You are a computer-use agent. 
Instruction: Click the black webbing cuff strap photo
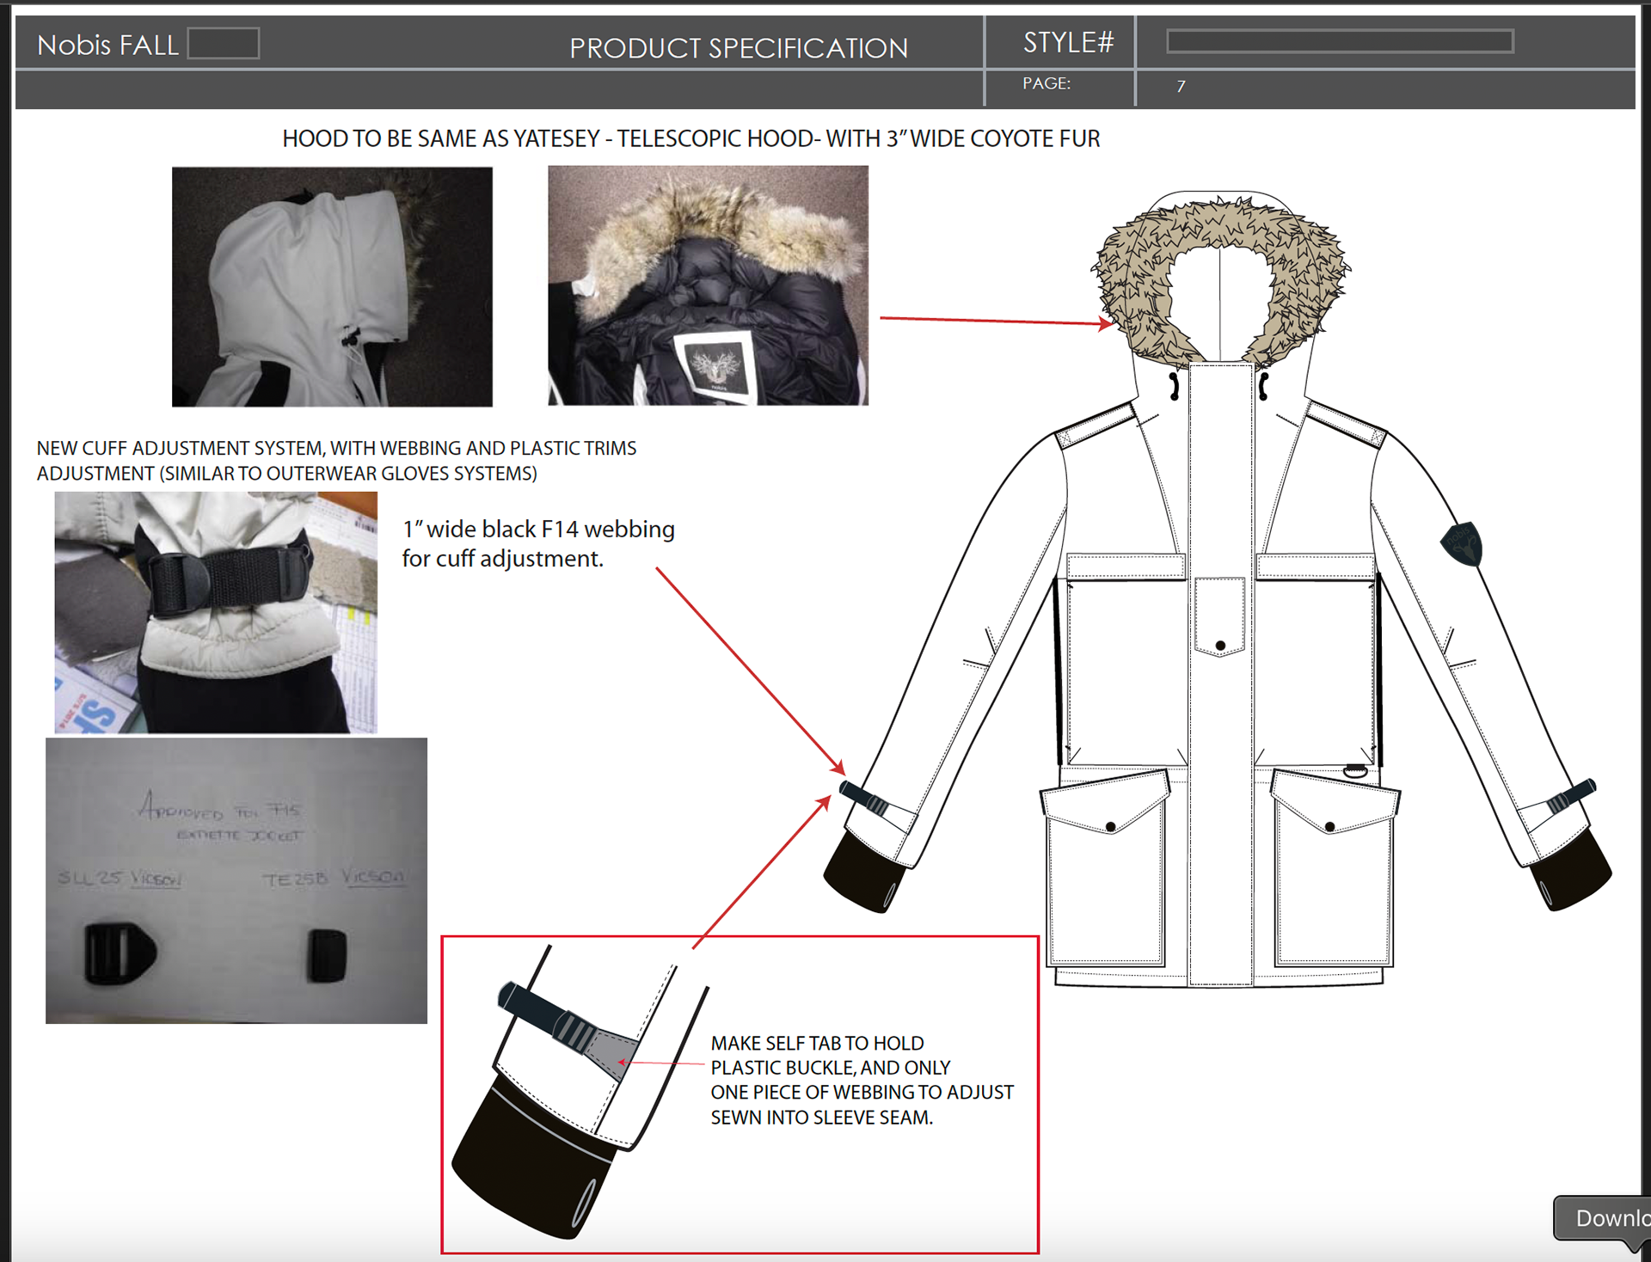pos(216,612)
